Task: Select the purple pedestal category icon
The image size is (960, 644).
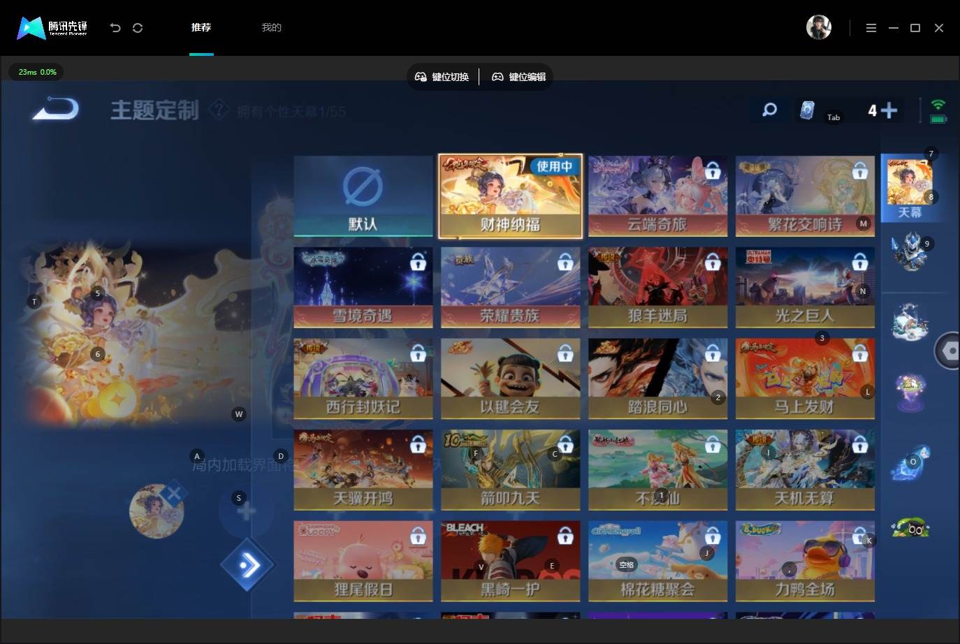Action: coord(909,392)
